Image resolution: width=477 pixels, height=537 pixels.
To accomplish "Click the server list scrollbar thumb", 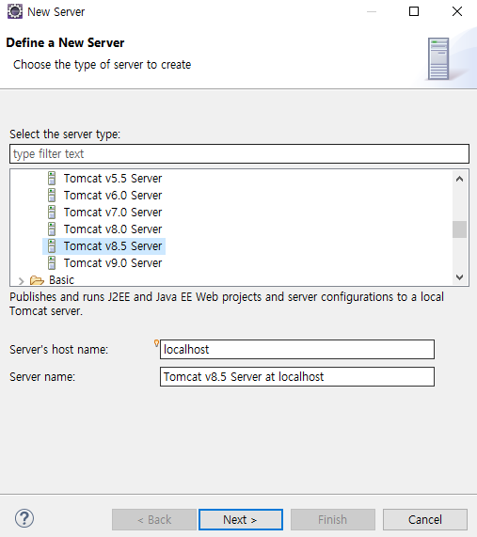I will click(459, 229).
